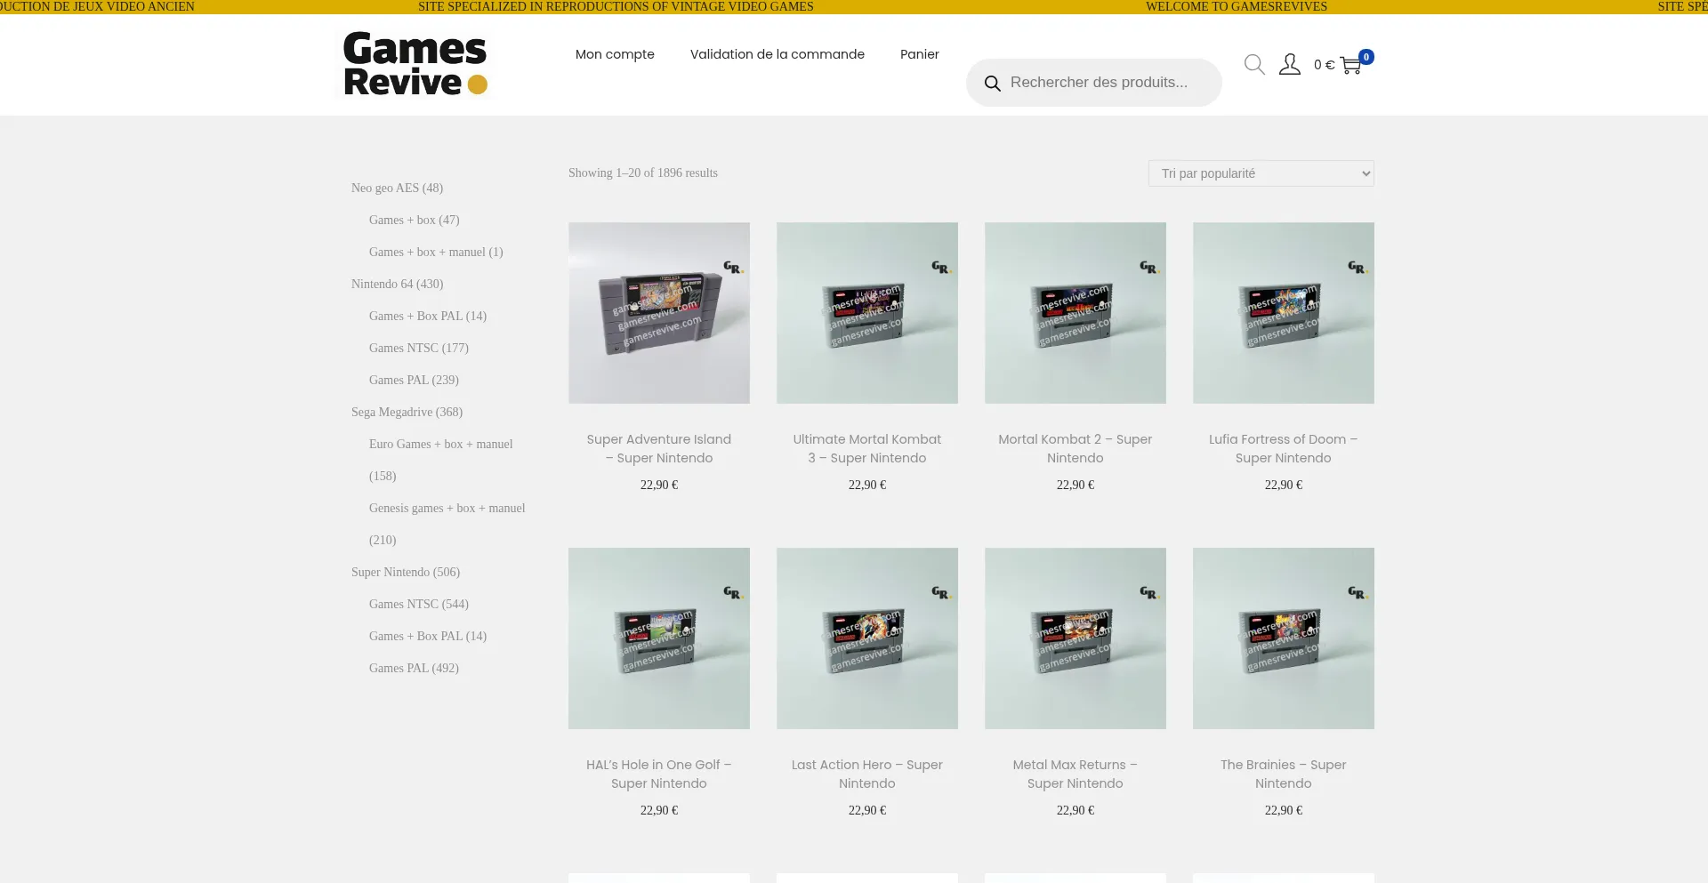The height and width of the screenshot is (883, 1708).
Task: Click the Games Revive logo
Action: [414, 65]
